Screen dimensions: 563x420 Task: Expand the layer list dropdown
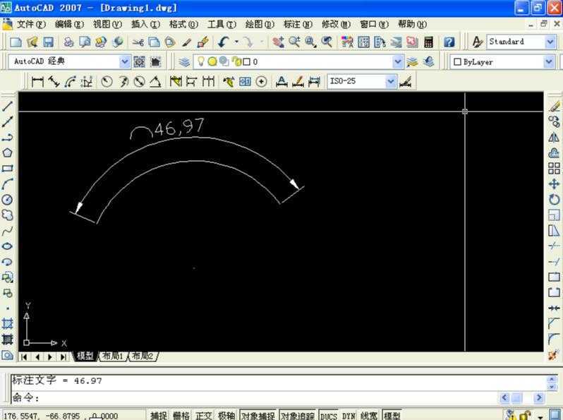[397, 62]
